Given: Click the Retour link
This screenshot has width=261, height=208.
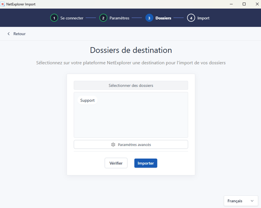Looking at the screenshot, I should click(19, 34).
